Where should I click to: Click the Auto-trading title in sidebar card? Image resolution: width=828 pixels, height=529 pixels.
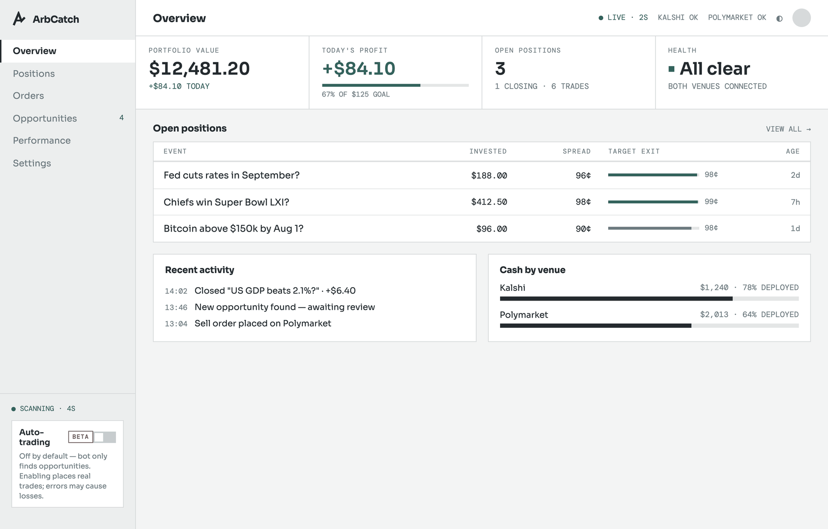pos(34,437)
